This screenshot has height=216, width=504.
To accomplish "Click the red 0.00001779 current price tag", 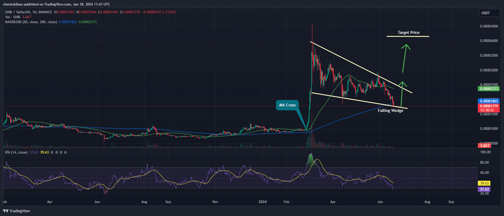I will (489, 106).
